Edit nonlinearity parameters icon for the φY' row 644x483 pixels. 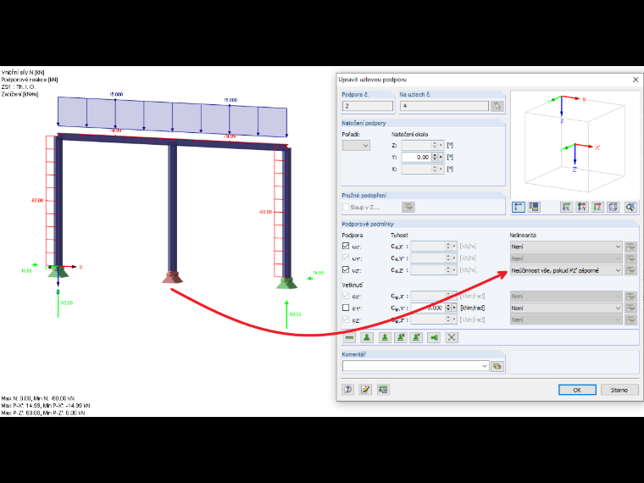click(630, 308)
